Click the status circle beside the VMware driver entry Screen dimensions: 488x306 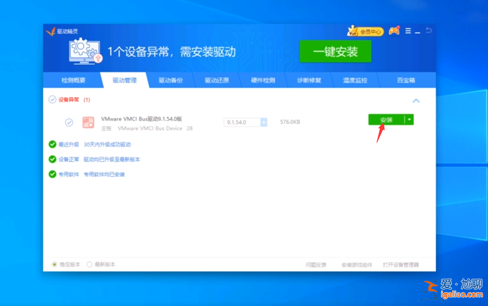point(69,122)
